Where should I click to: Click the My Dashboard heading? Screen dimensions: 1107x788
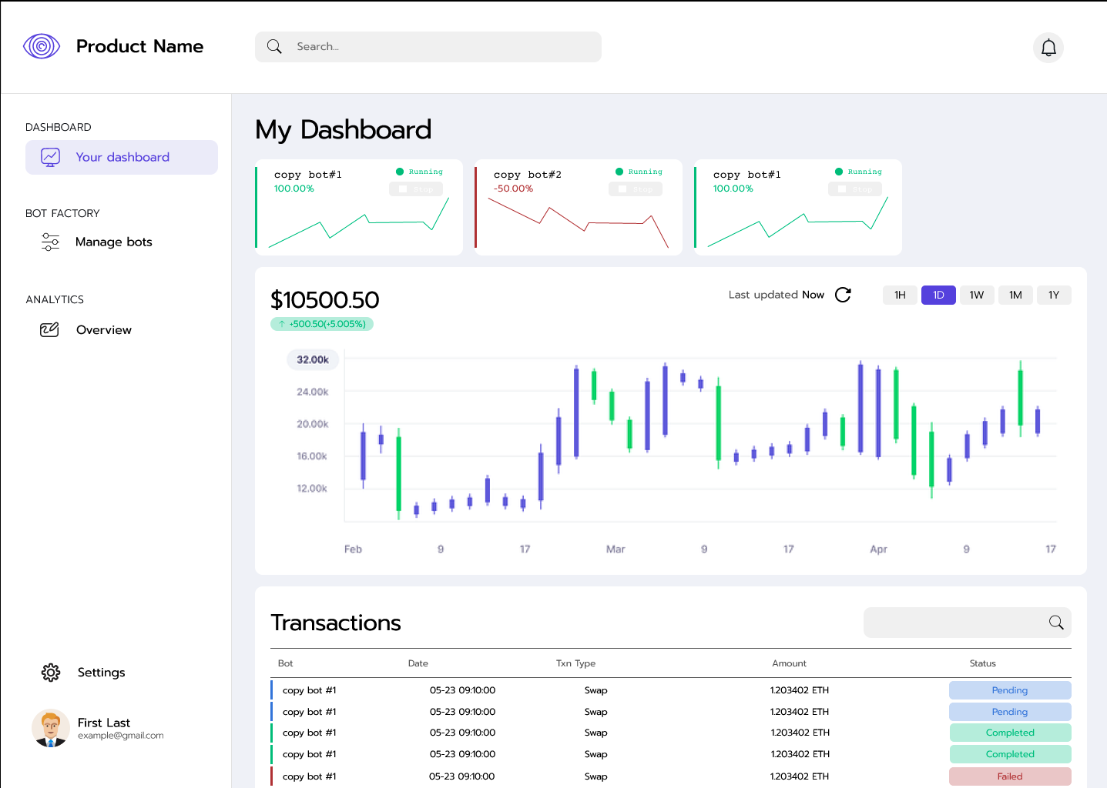click(344, 130)
